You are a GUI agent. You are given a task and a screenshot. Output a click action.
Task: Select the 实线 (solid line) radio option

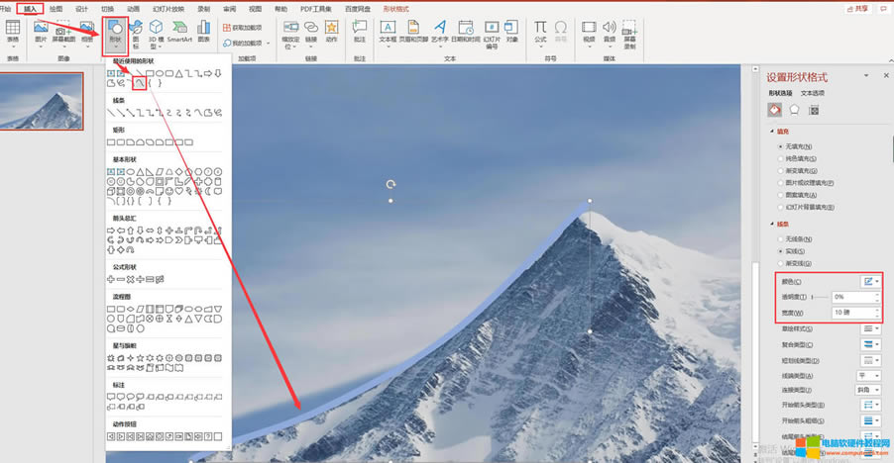(x=781, y=251)
